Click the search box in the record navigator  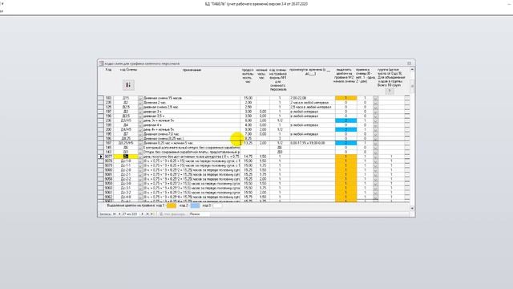(199, 214)
